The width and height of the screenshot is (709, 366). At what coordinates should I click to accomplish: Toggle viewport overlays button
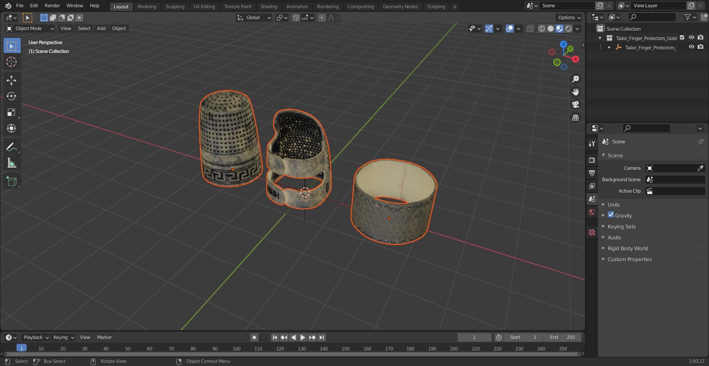[x=510, y=29]
